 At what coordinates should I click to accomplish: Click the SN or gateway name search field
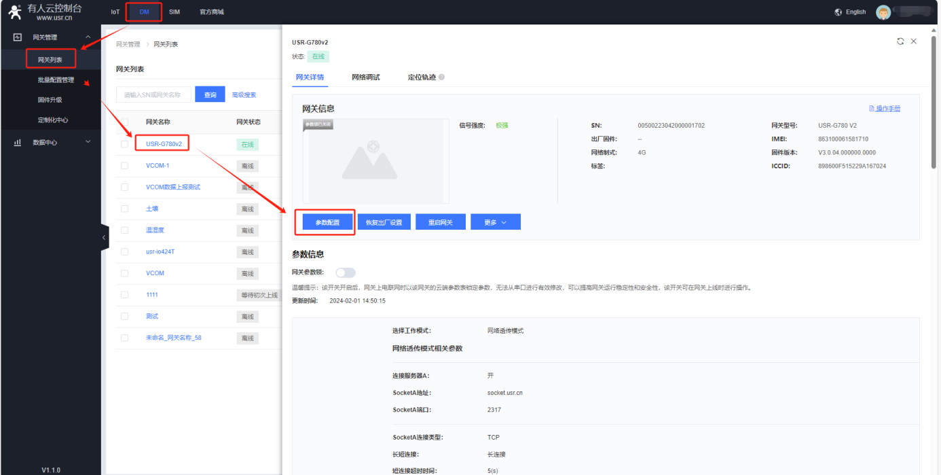[153, 95]
